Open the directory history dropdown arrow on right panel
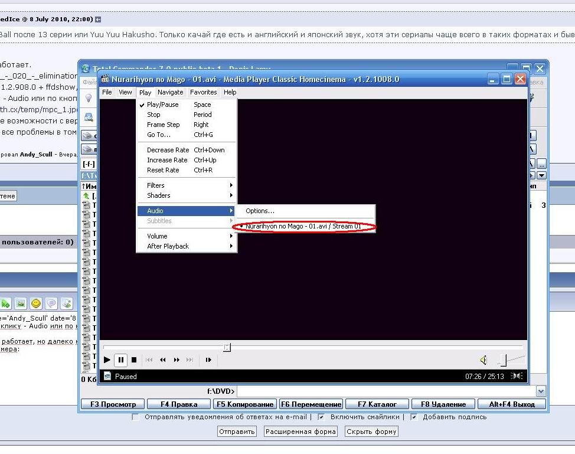575x454 pixels. point(541,176)
